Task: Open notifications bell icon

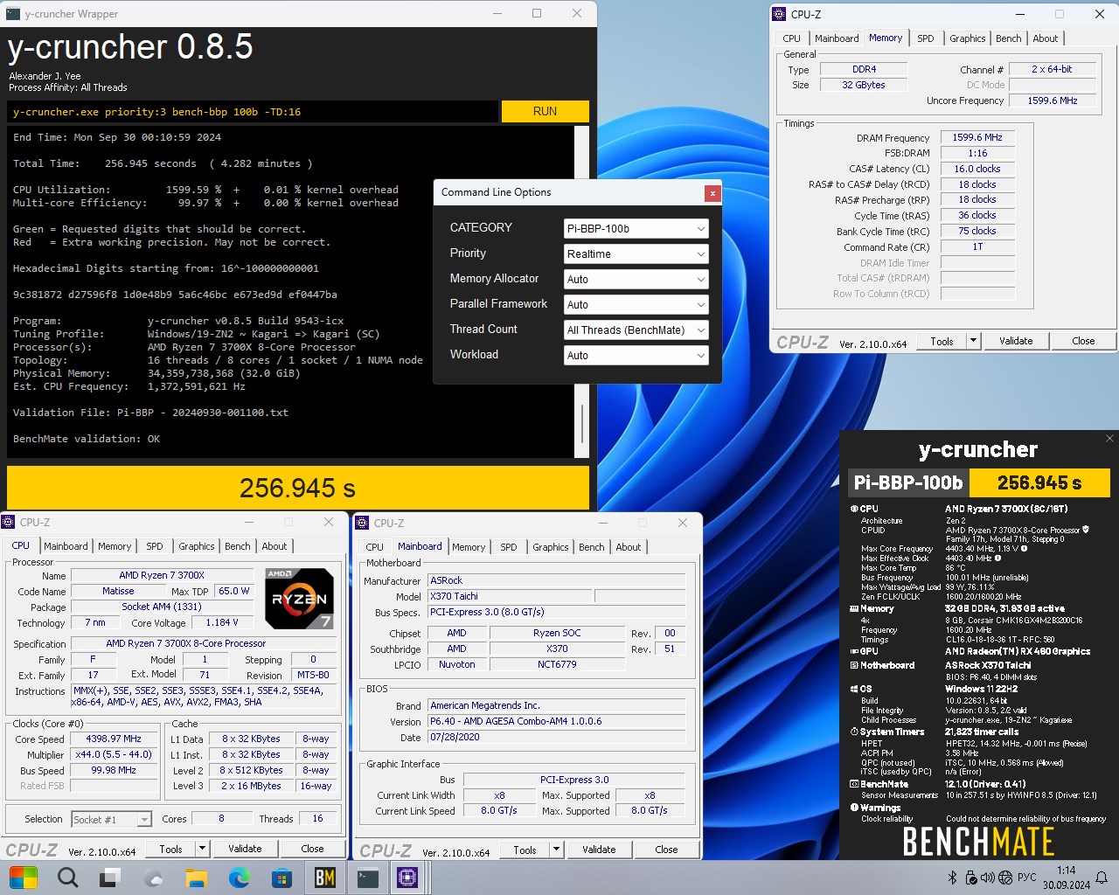Action: pos(1102,878)
